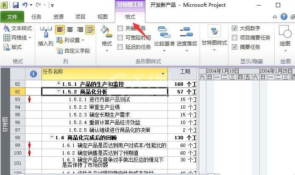
Task: Switch to the 项目 ribbon tab
Action: [81, 17]
